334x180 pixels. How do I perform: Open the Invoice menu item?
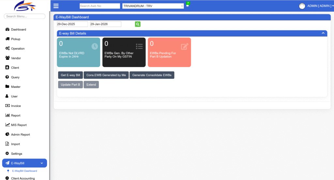pyautogui.click(x=16, y=106)
